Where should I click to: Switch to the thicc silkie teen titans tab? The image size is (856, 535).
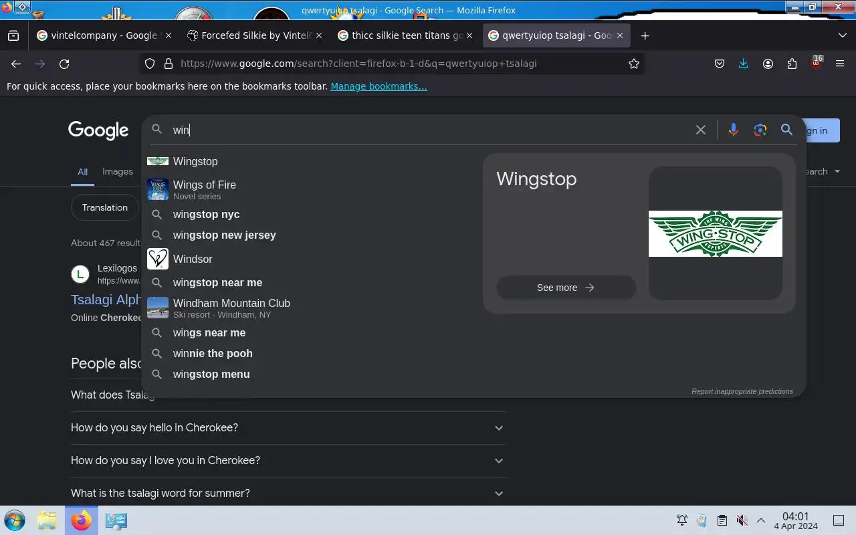(405, 35)
